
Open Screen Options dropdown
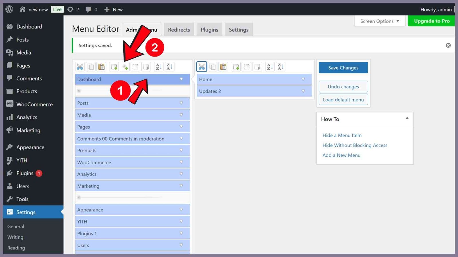coord(380,21)
